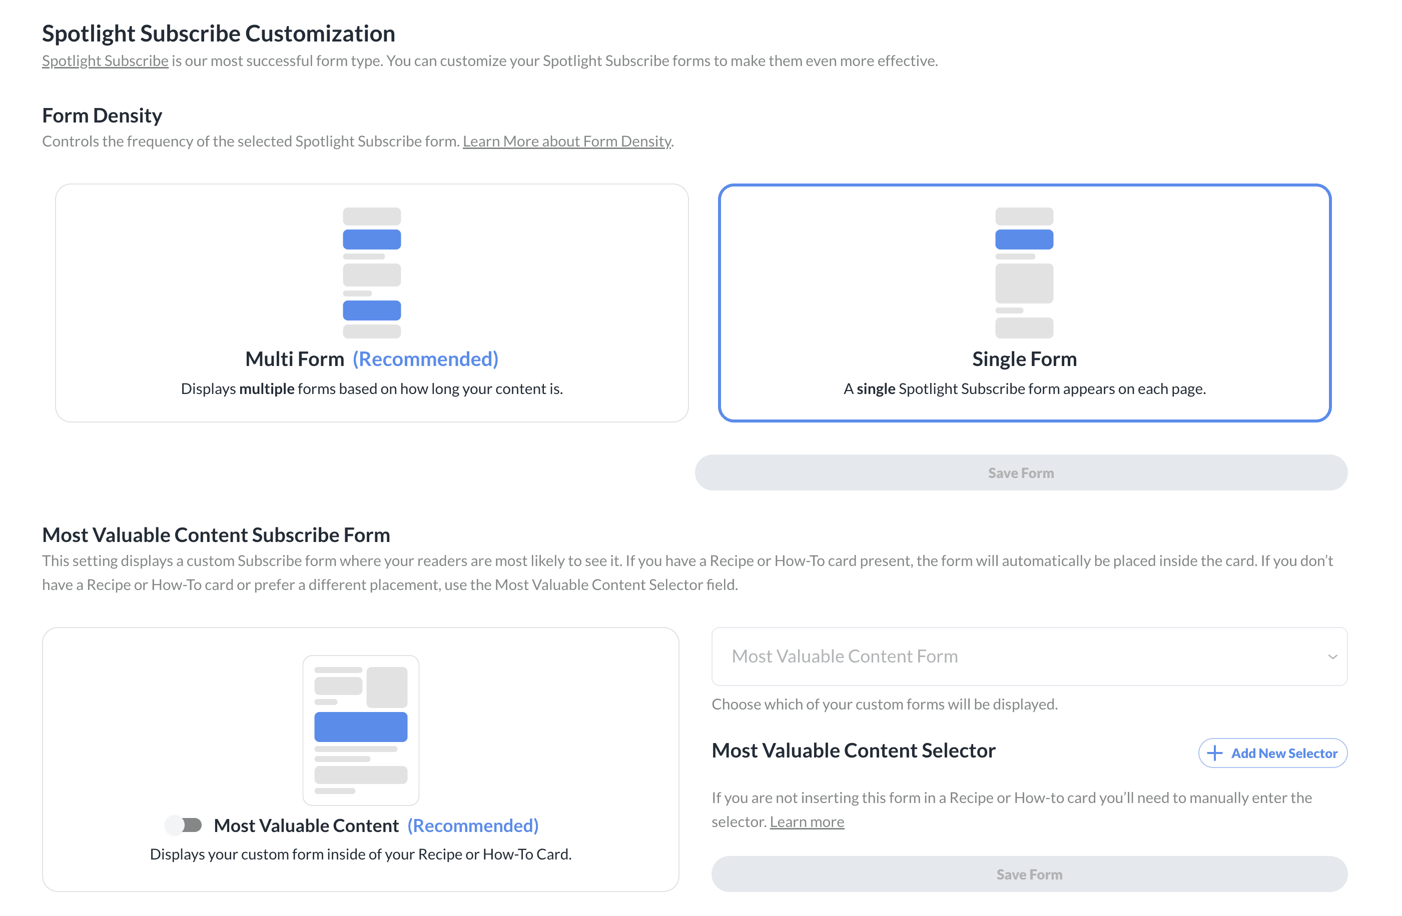Click the Recommended label beside Most Valuable Content
Screen dimensions: 1402x916
472,825
